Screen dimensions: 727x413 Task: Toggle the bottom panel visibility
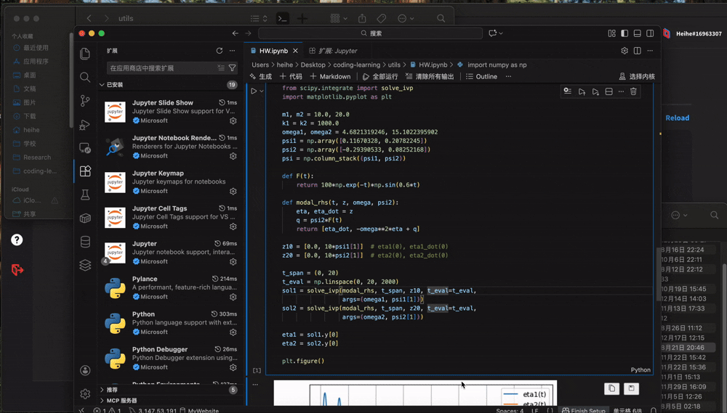637,33
